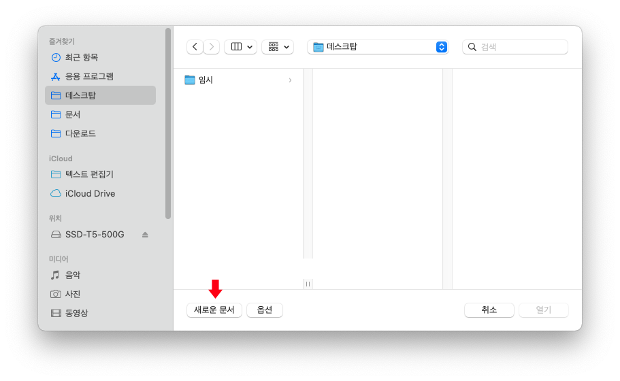Click the app icon beside 응용 프로그램
Image resolution: width=620 pixels, height=381 pixels.
pos(56,77)
